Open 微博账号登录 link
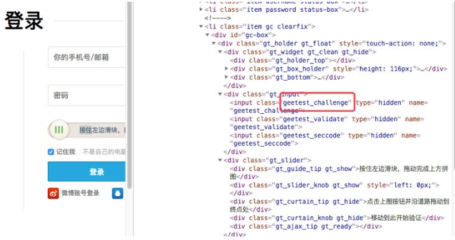 pyautogui.click(x=80, y=193)
